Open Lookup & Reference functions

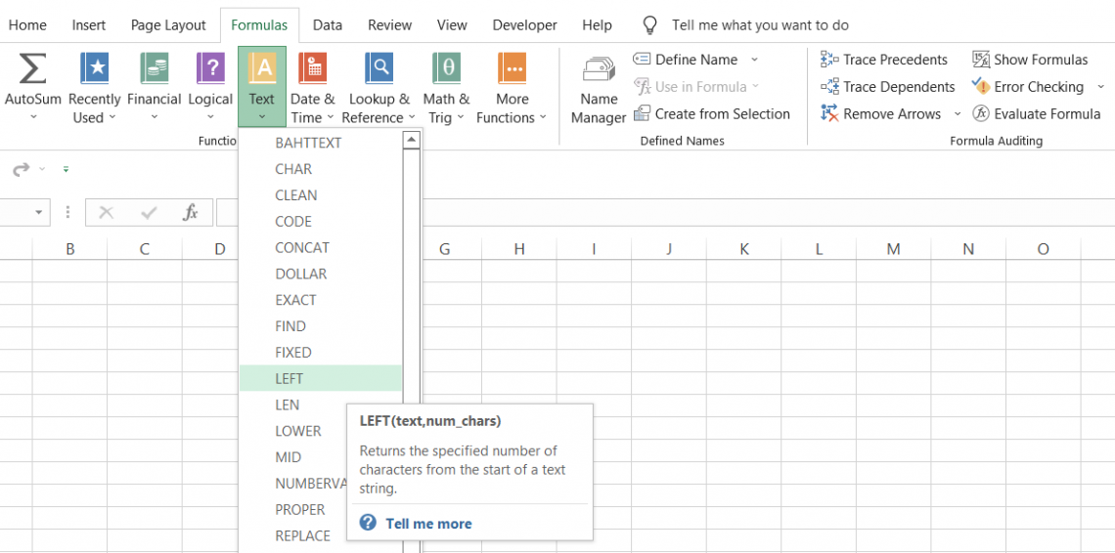pyautogui.click(x=379, y=69)
